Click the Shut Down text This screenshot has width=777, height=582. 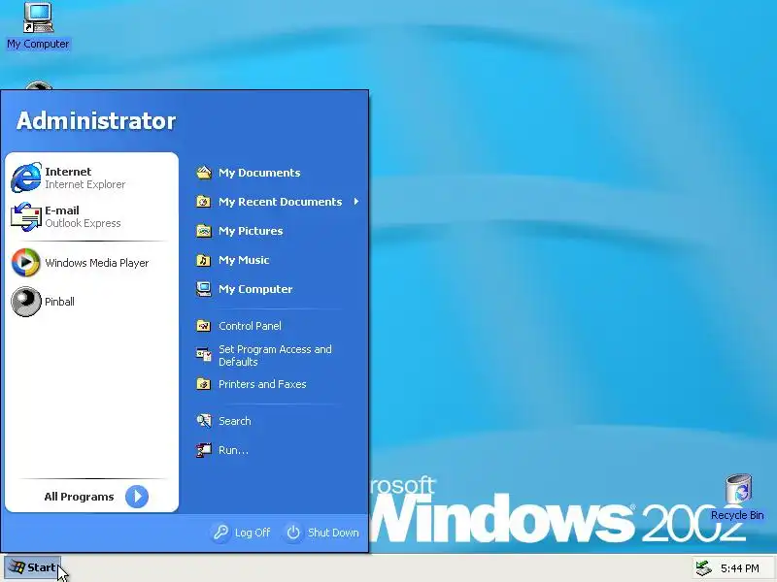coord(333,533)
